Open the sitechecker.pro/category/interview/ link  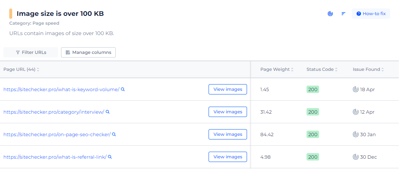(54, 112)
